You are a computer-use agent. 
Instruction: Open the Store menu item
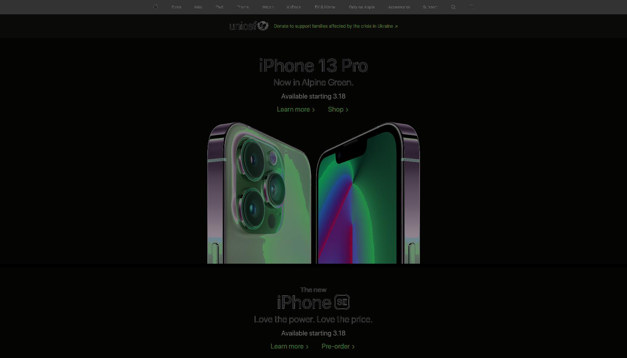pyautogui.click(x=176, y=7)
